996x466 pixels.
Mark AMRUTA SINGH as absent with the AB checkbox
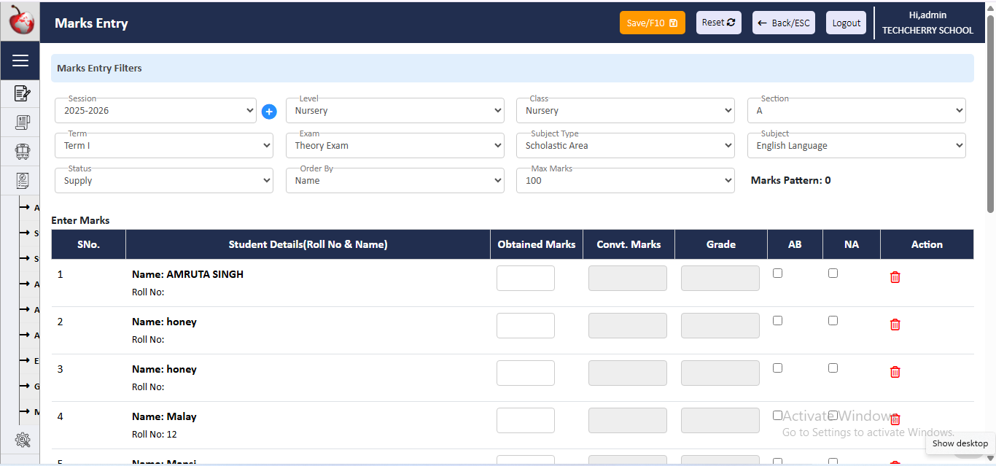tap(777, 273)
